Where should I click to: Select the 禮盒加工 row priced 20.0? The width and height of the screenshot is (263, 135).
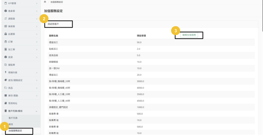point(151,75)
